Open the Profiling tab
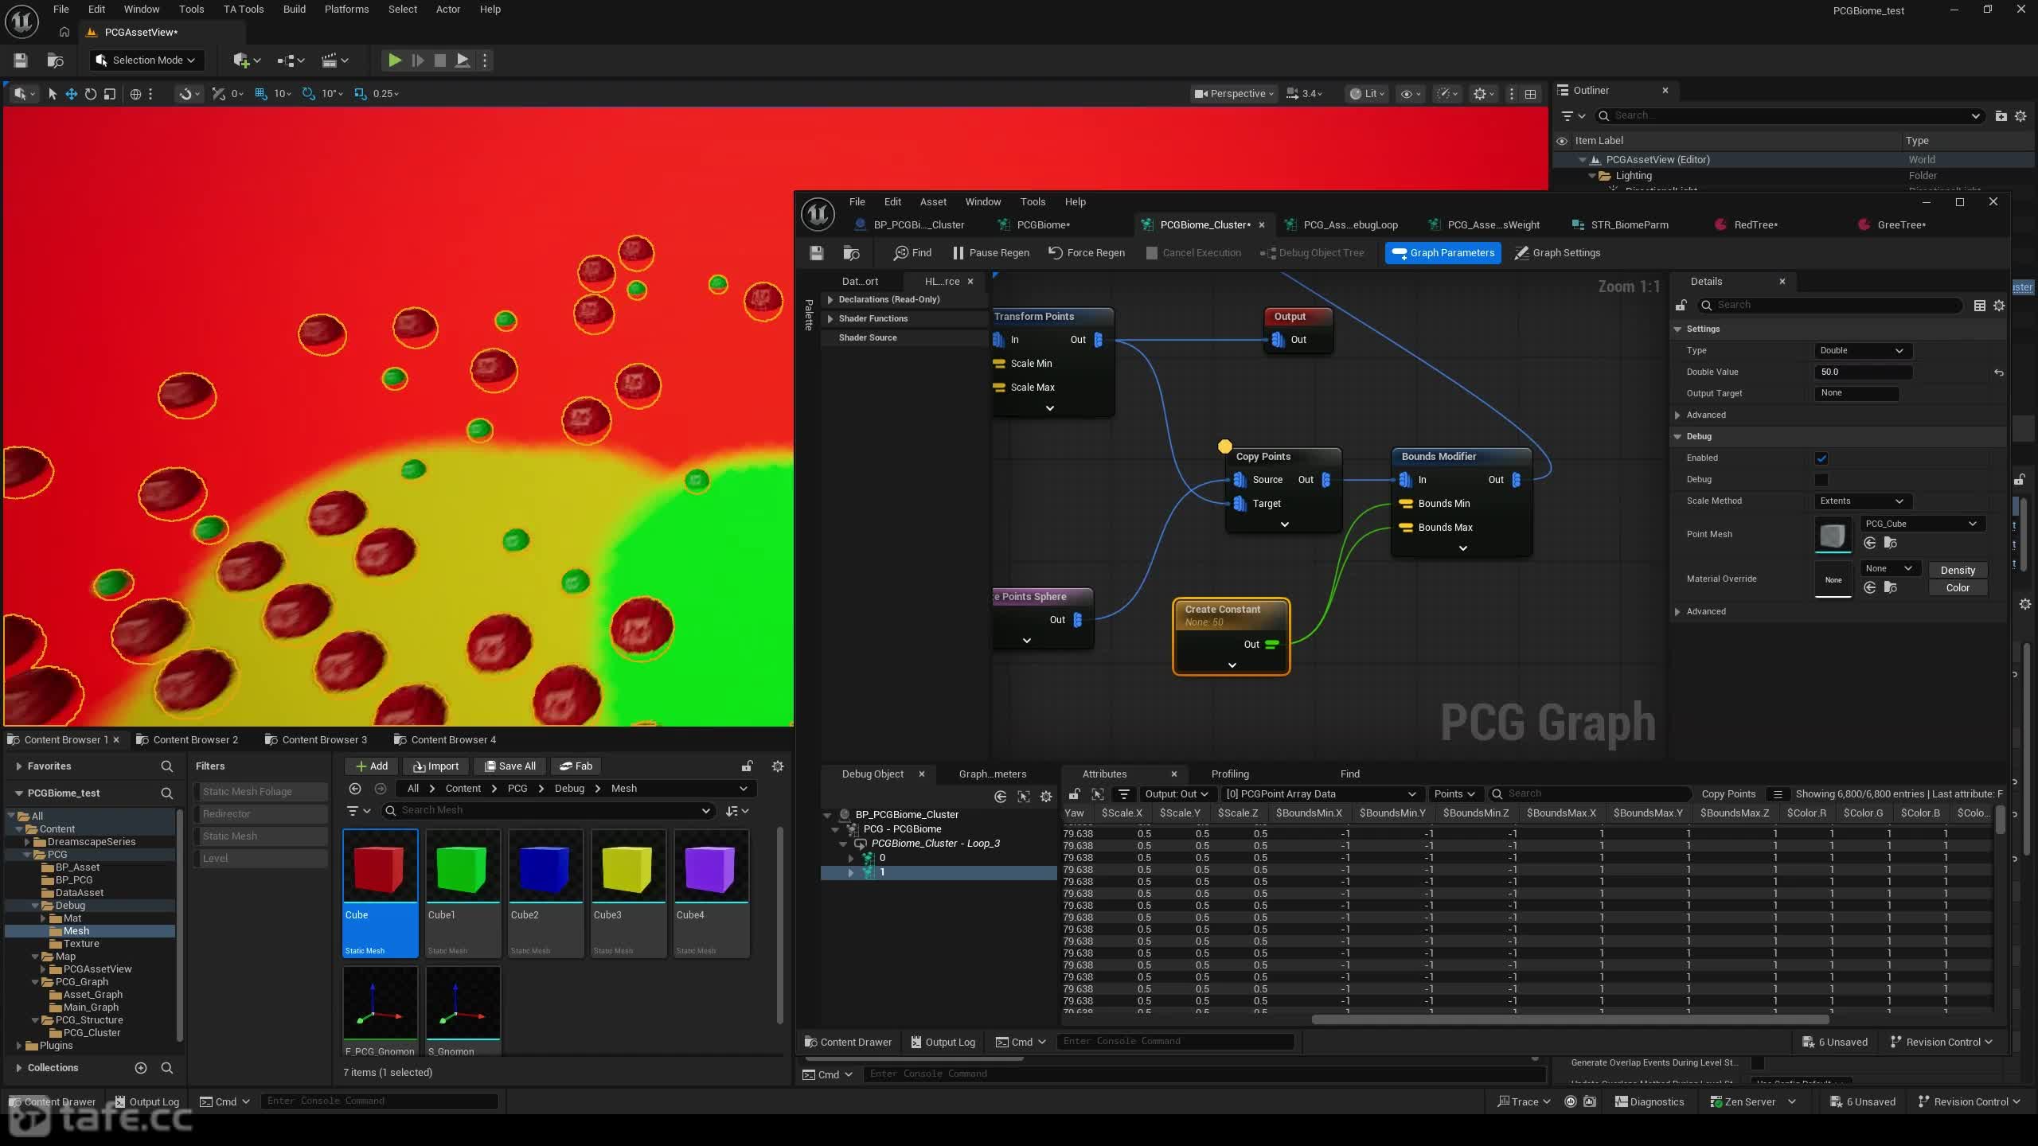The image size is (2038, 1146). [1230, 774]
